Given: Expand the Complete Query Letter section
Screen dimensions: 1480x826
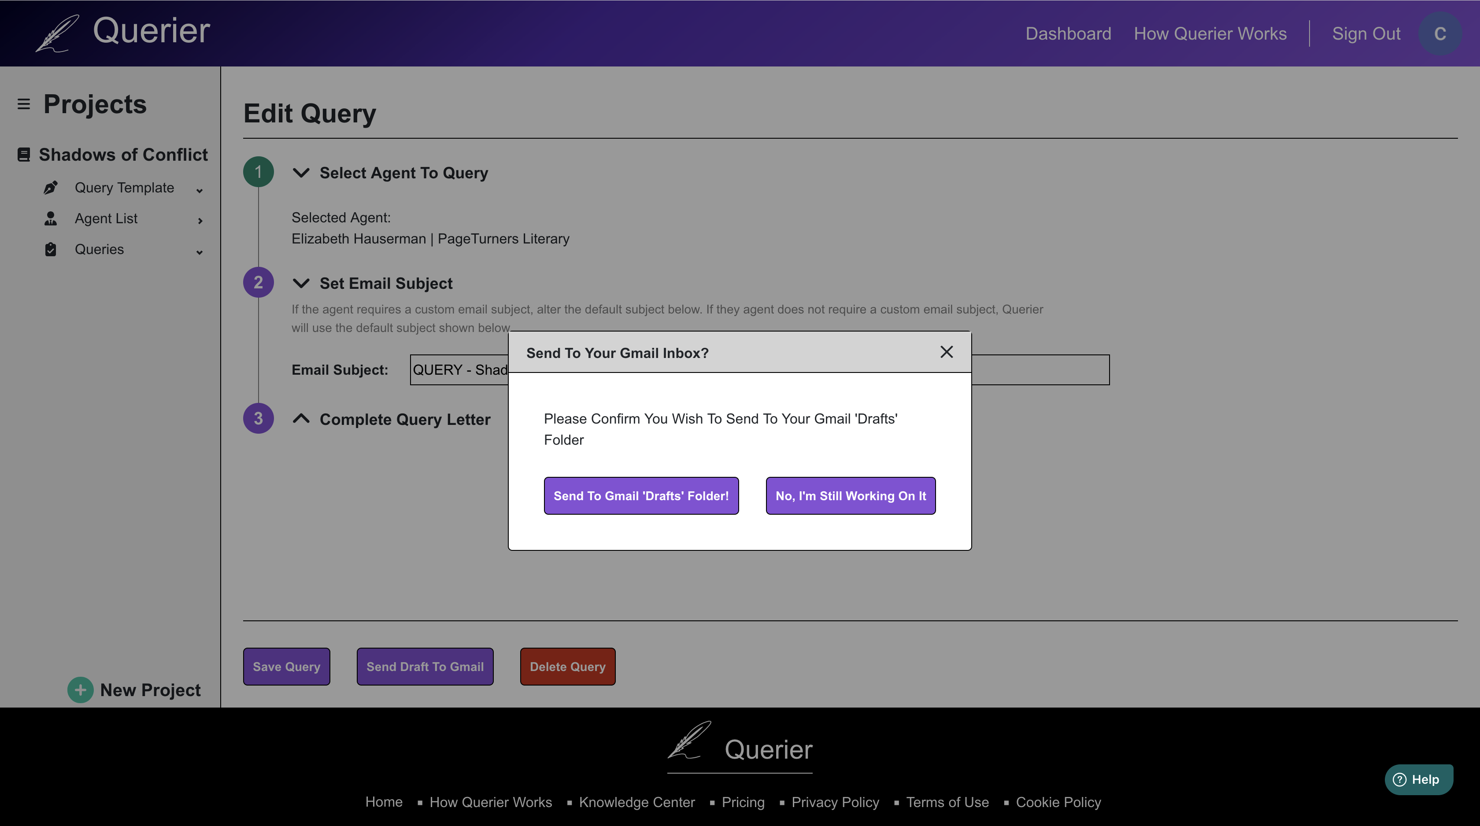Looking at the screenshot, I should coord(301,419).
